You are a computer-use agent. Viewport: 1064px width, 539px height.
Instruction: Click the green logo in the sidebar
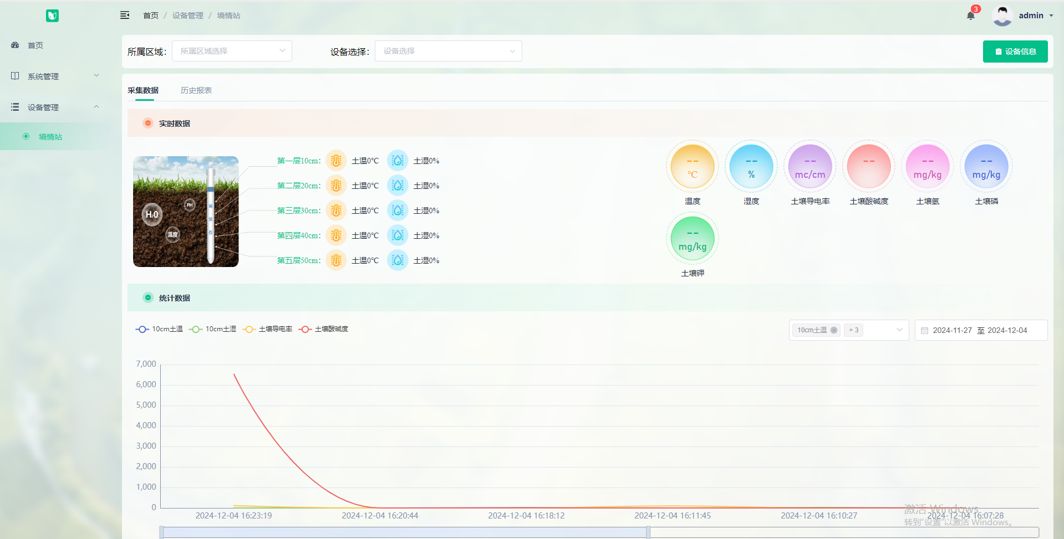point(52,16)
